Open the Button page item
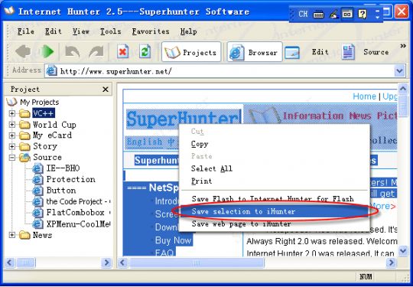413x287 pixels. [61, 191]
